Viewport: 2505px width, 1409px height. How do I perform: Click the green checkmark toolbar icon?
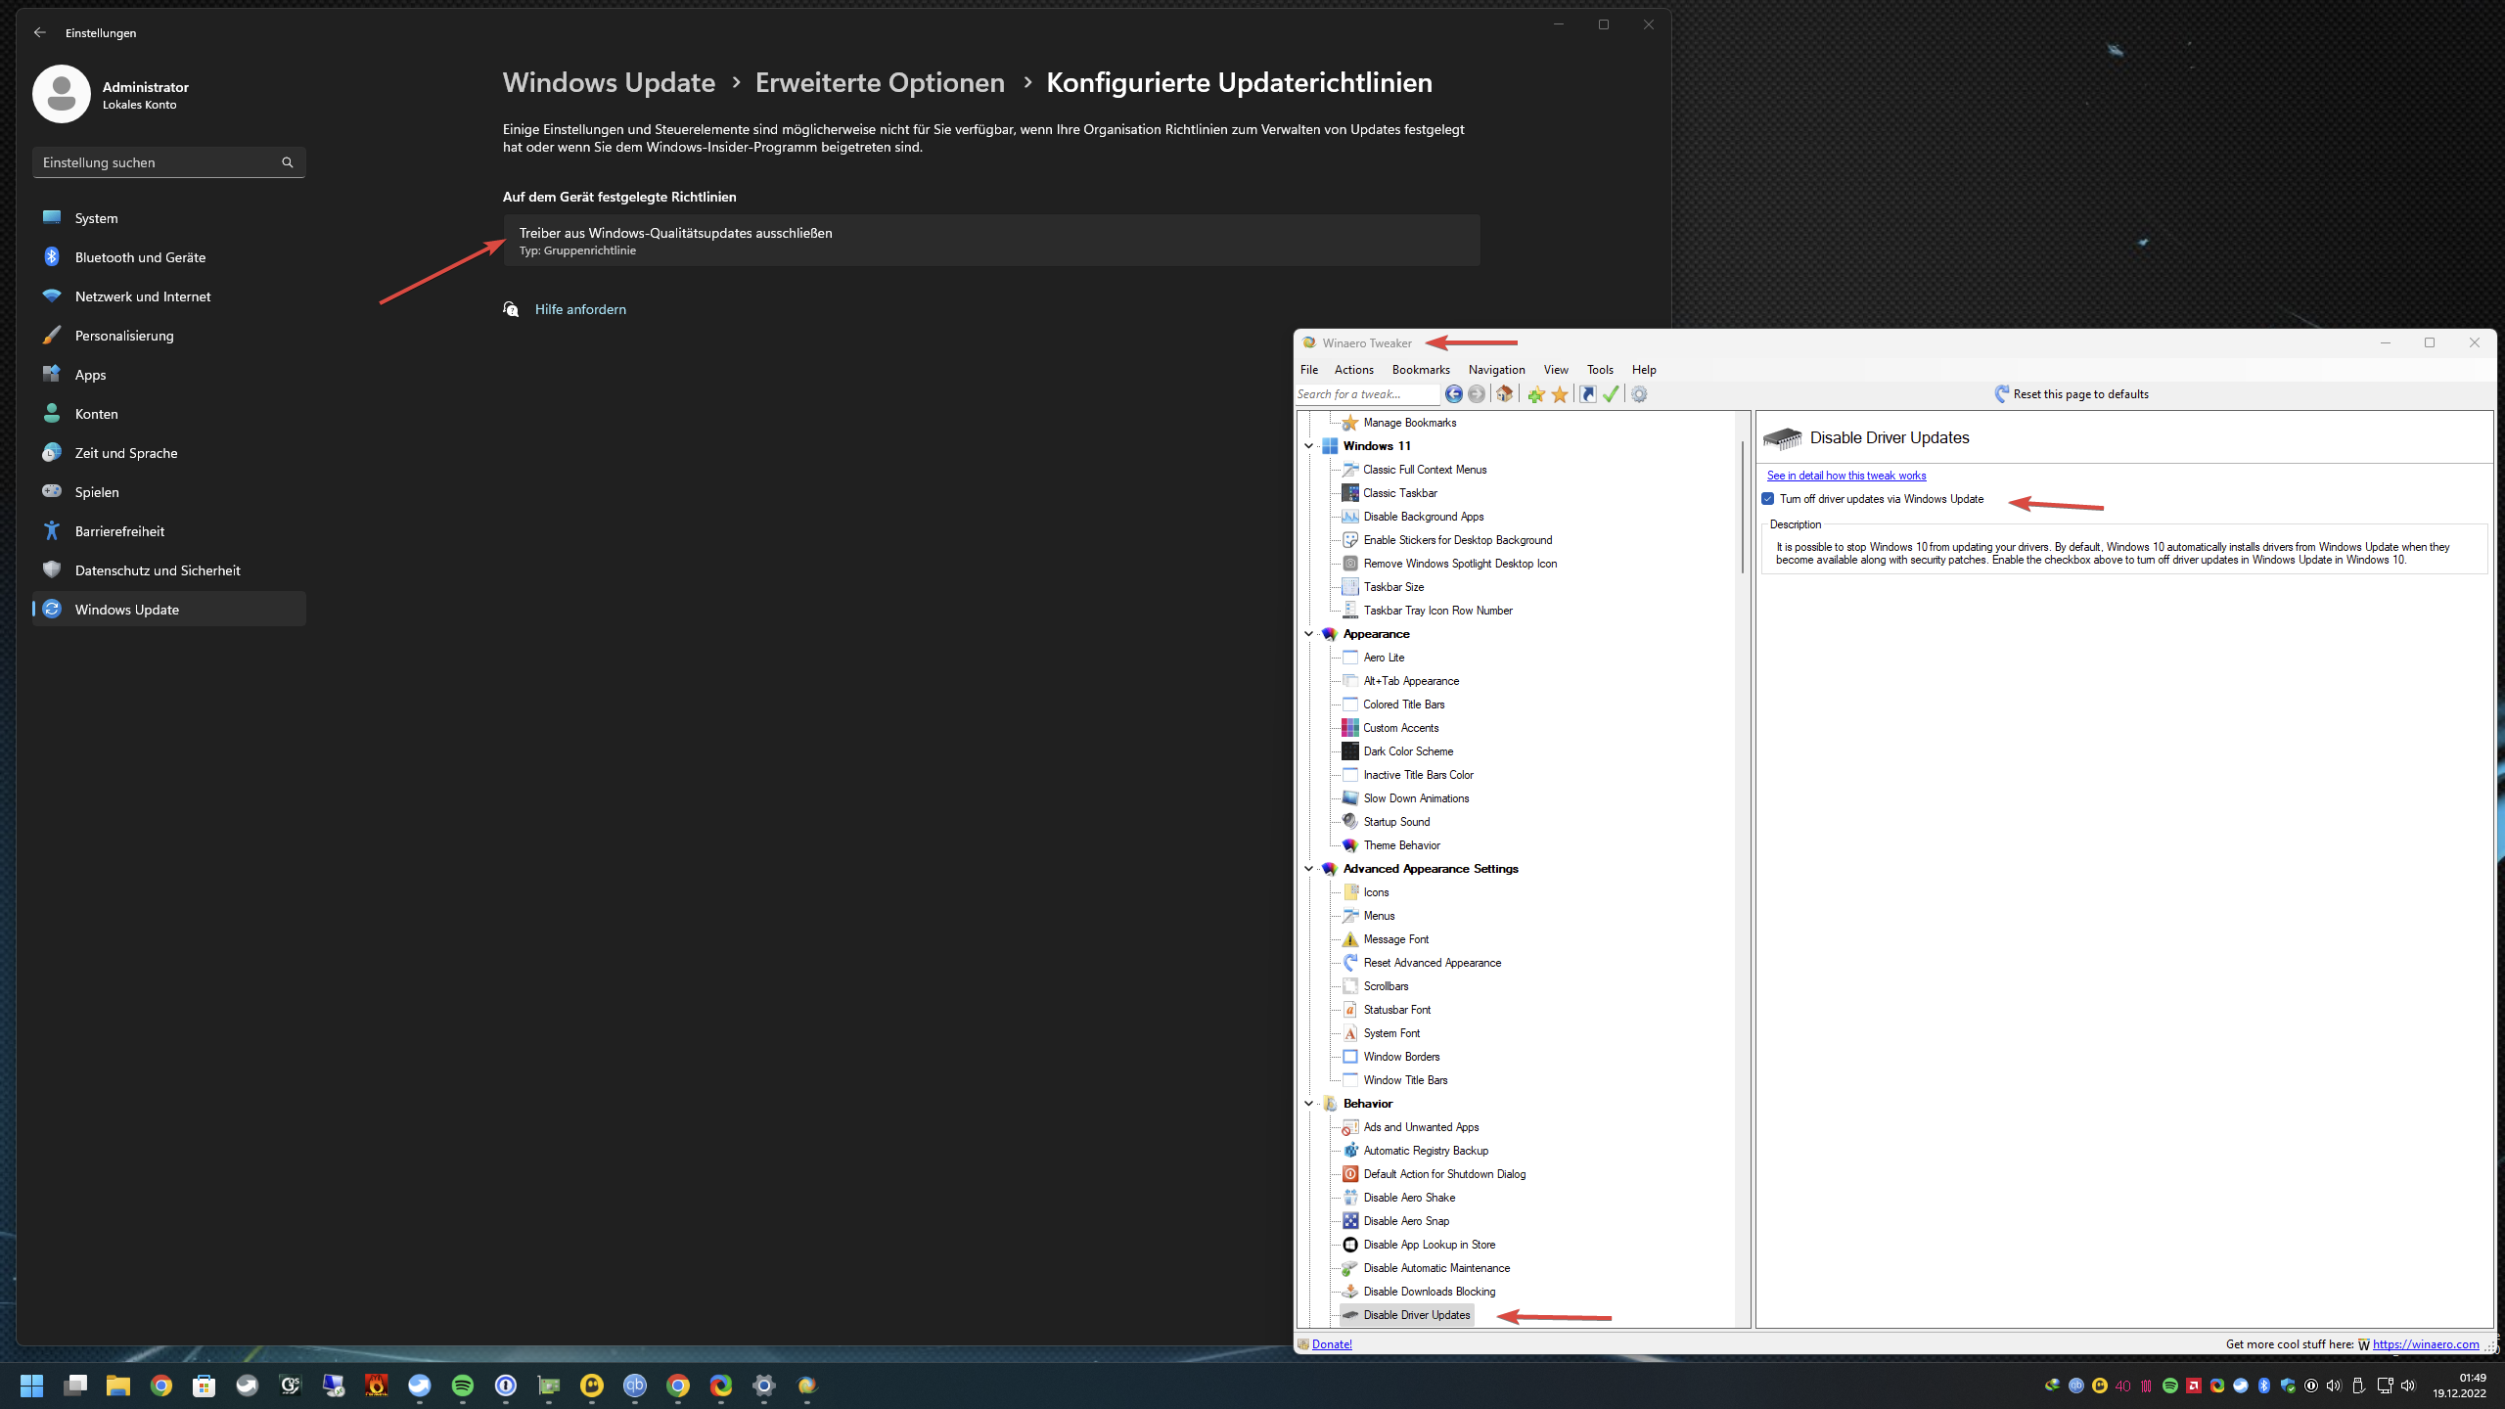[1611, 394]
